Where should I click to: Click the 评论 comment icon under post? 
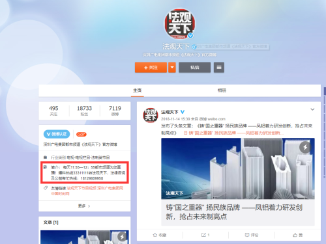[252, 235]
